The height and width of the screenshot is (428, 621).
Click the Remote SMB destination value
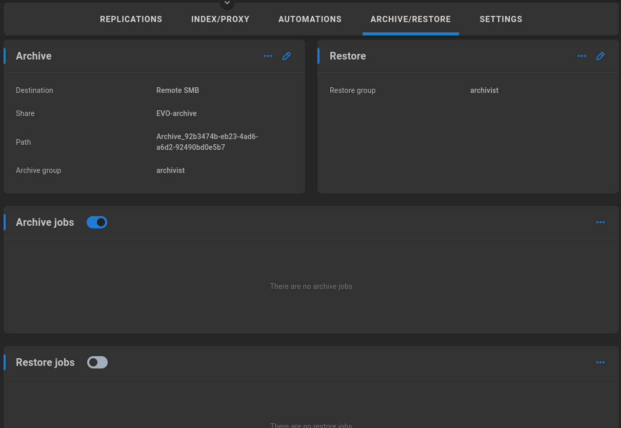point(177,90)
